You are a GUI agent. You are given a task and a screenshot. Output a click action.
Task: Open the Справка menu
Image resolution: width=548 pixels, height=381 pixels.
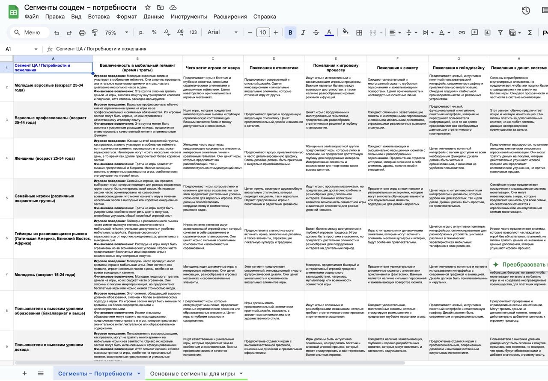click(265, 17)
